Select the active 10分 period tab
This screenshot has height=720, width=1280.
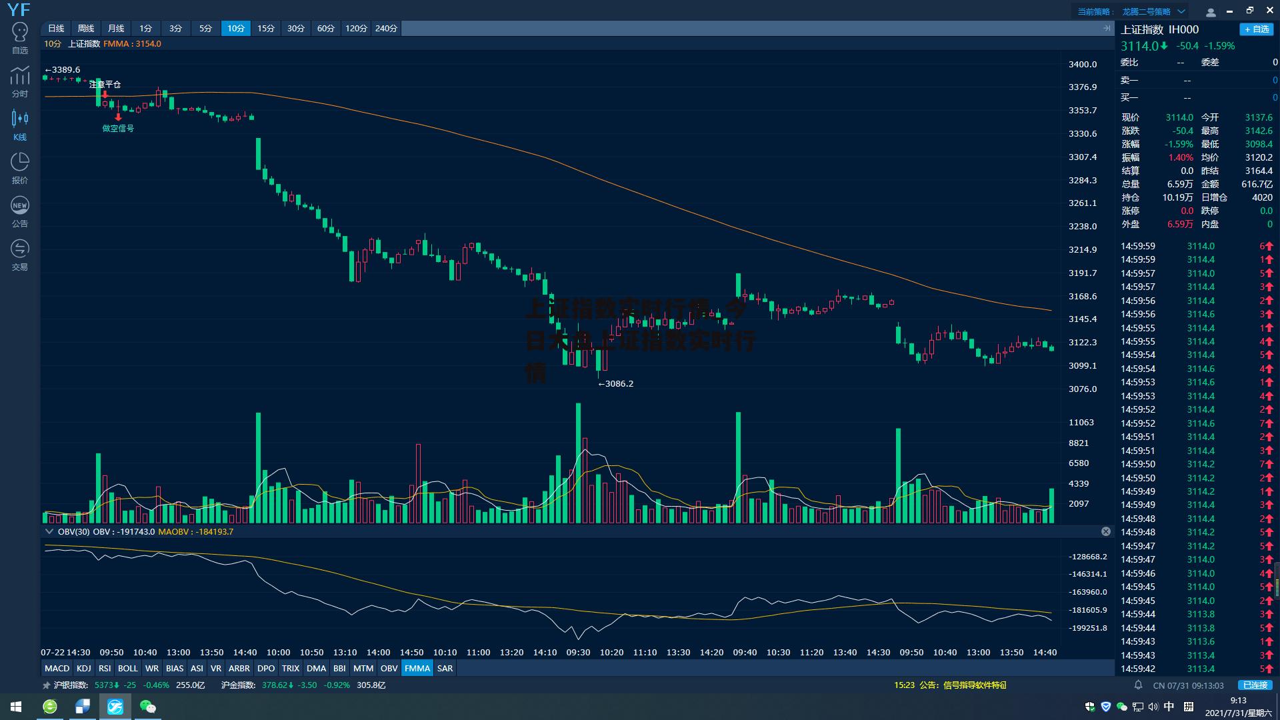236,28
